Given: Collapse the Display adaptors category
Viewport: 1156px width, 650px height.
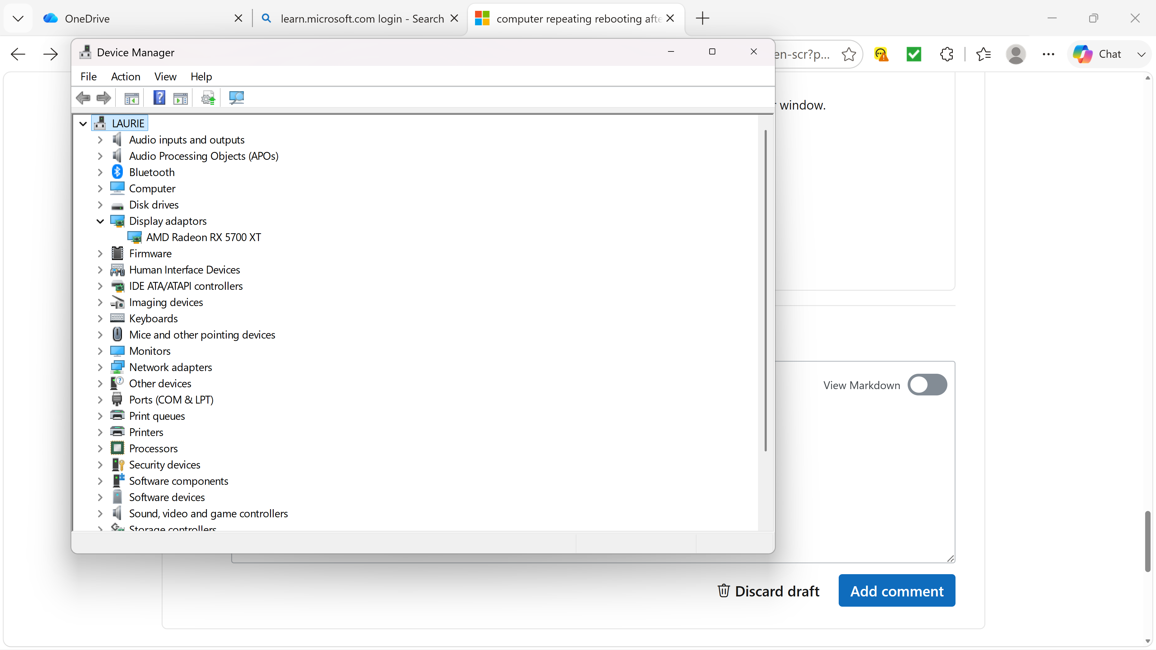Looking at the screenshot, I should [100, 221].
